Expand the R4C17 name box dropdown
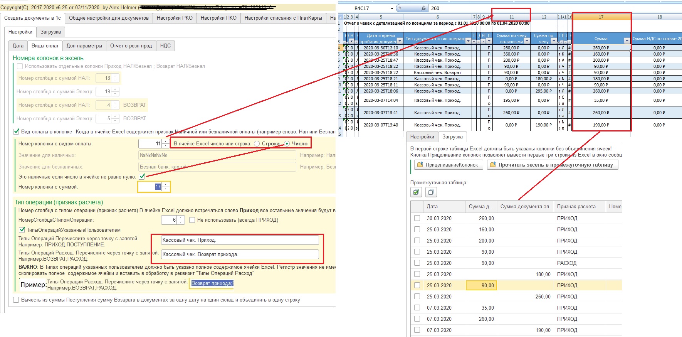The height and width of the screenshot is (337, 682). [x=392, y=8]
